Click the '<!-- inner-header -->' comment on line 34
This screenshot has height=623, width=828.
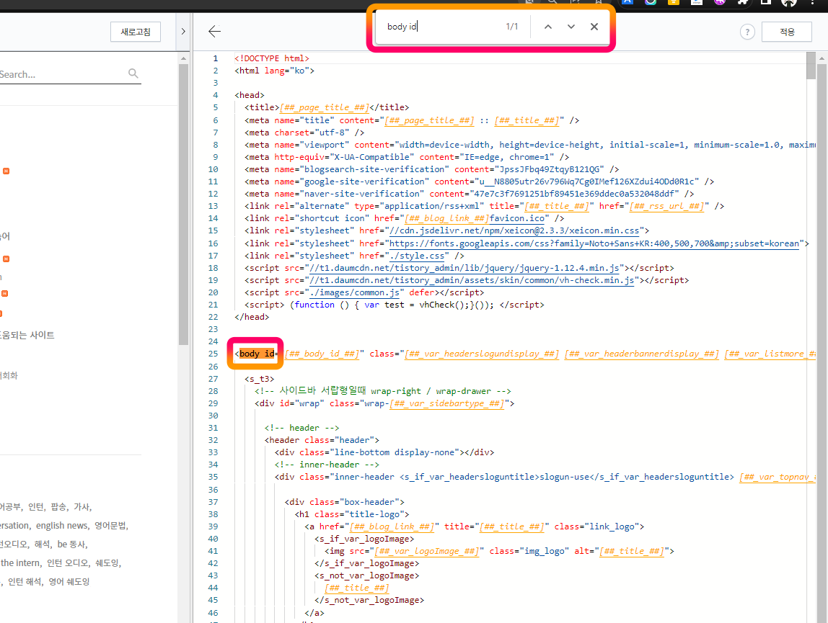[x=327, y=465]
